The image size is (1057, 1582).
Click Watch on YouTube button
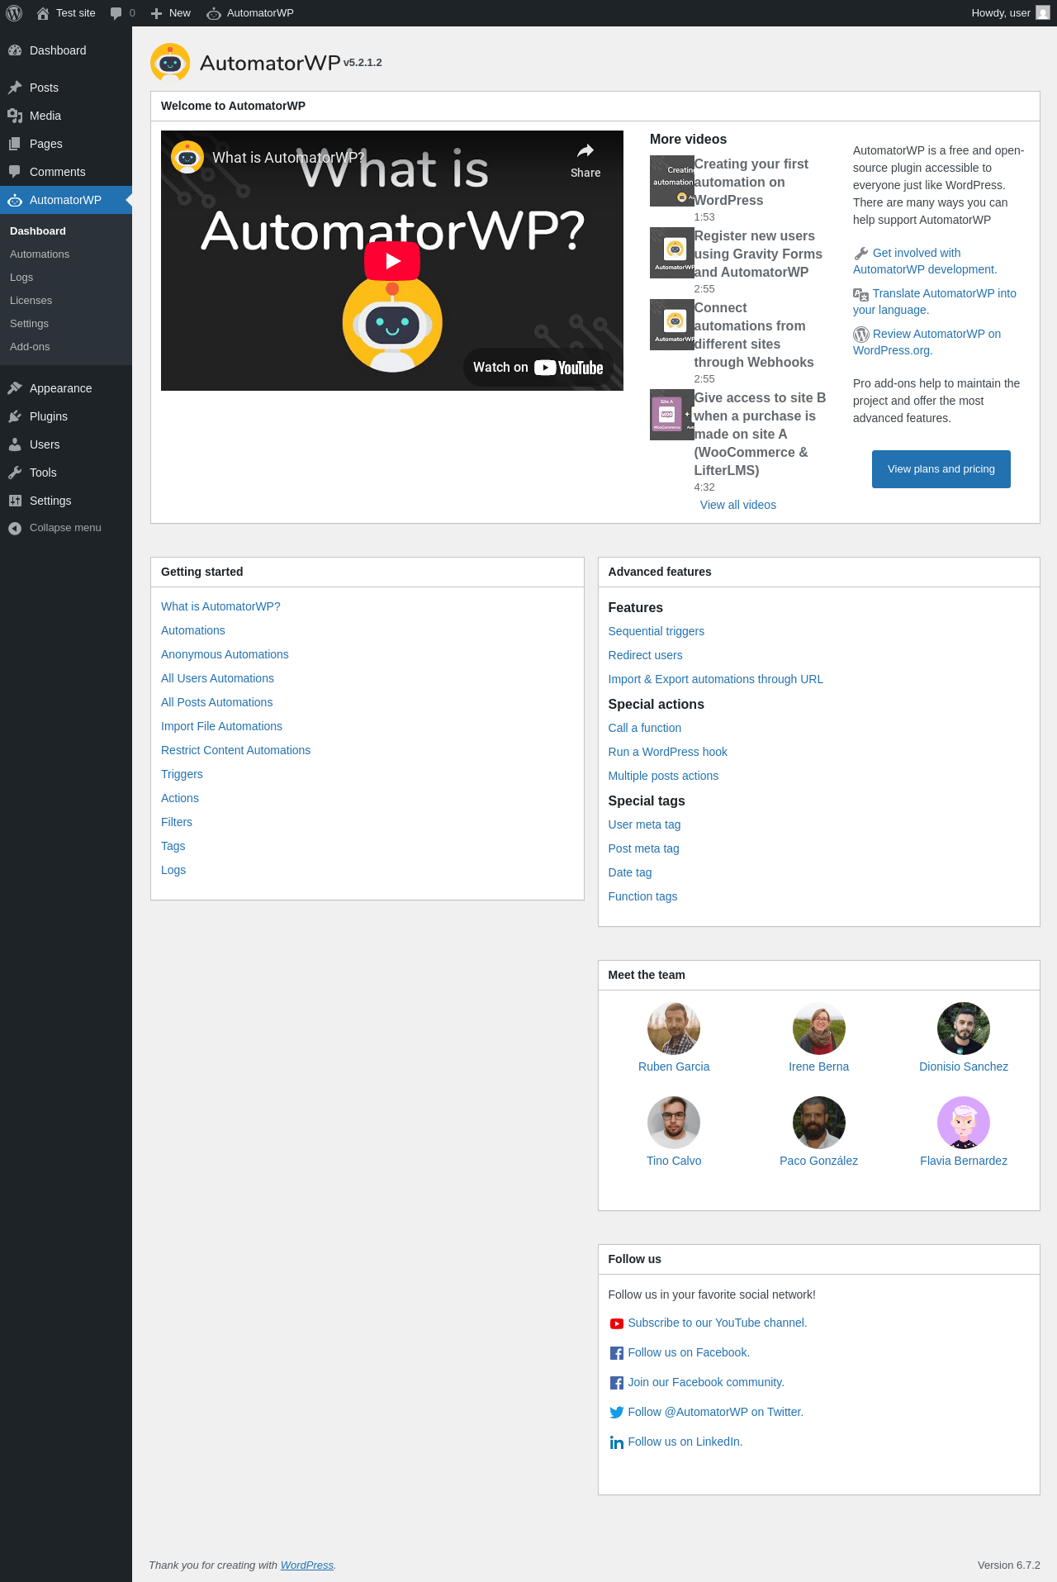pos(538,368)
